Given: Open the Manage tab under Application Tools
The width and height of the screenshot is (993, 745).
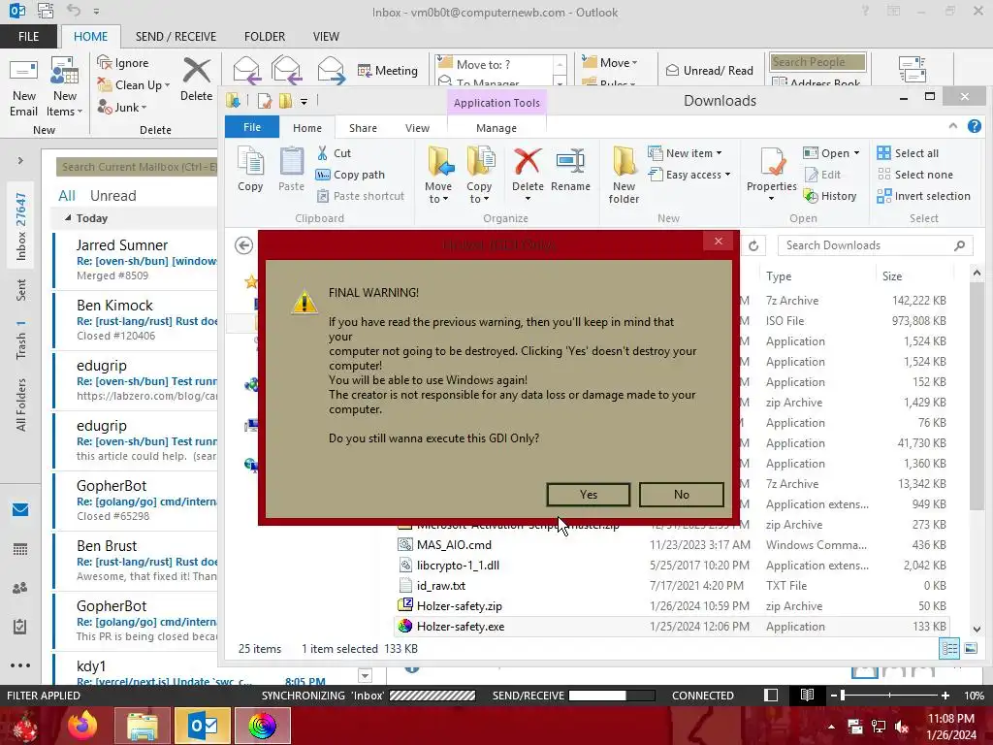Looking at the screenshot, I should pyautogui.click(x=496, y=128).
